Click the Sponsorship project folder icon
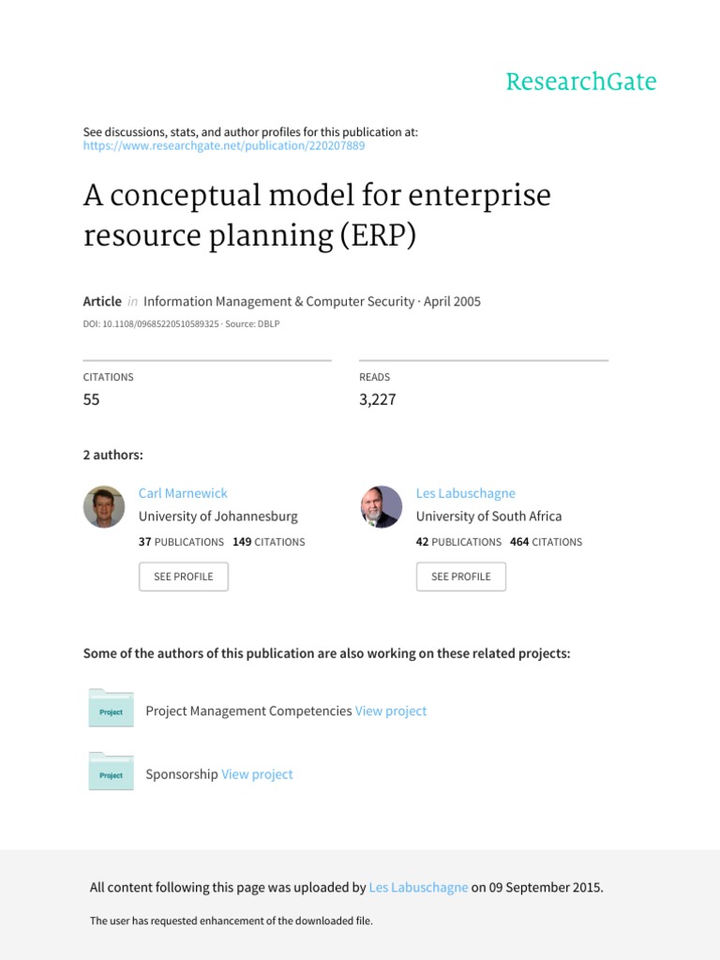The width and height of the screenshot is (720, 960). tap(111, 772)
